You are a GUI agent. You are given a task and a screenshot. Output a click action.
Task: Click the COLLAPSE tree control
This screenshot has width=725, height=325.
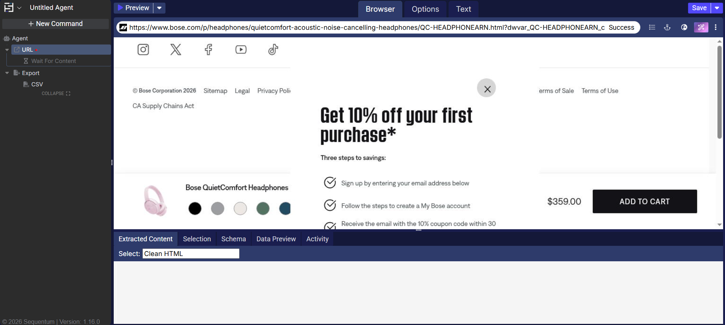(x=56, y=94)
